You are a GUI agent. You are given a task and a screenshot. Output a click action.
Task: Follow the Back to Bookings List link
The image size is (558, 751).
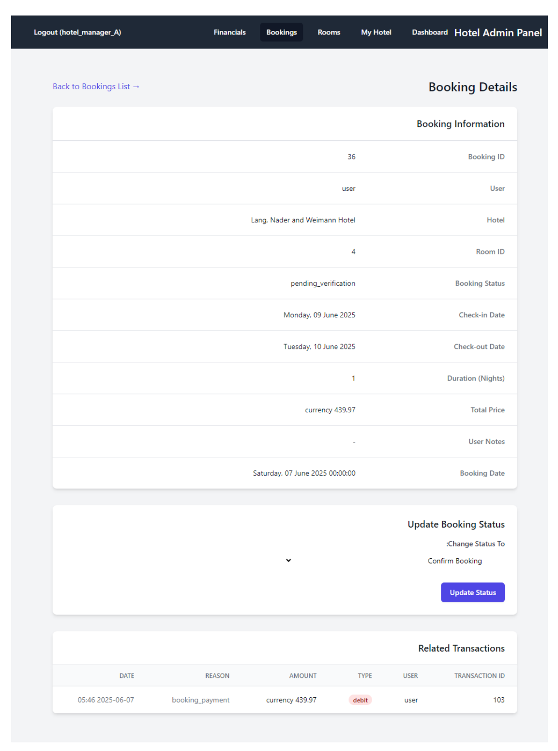96,87
